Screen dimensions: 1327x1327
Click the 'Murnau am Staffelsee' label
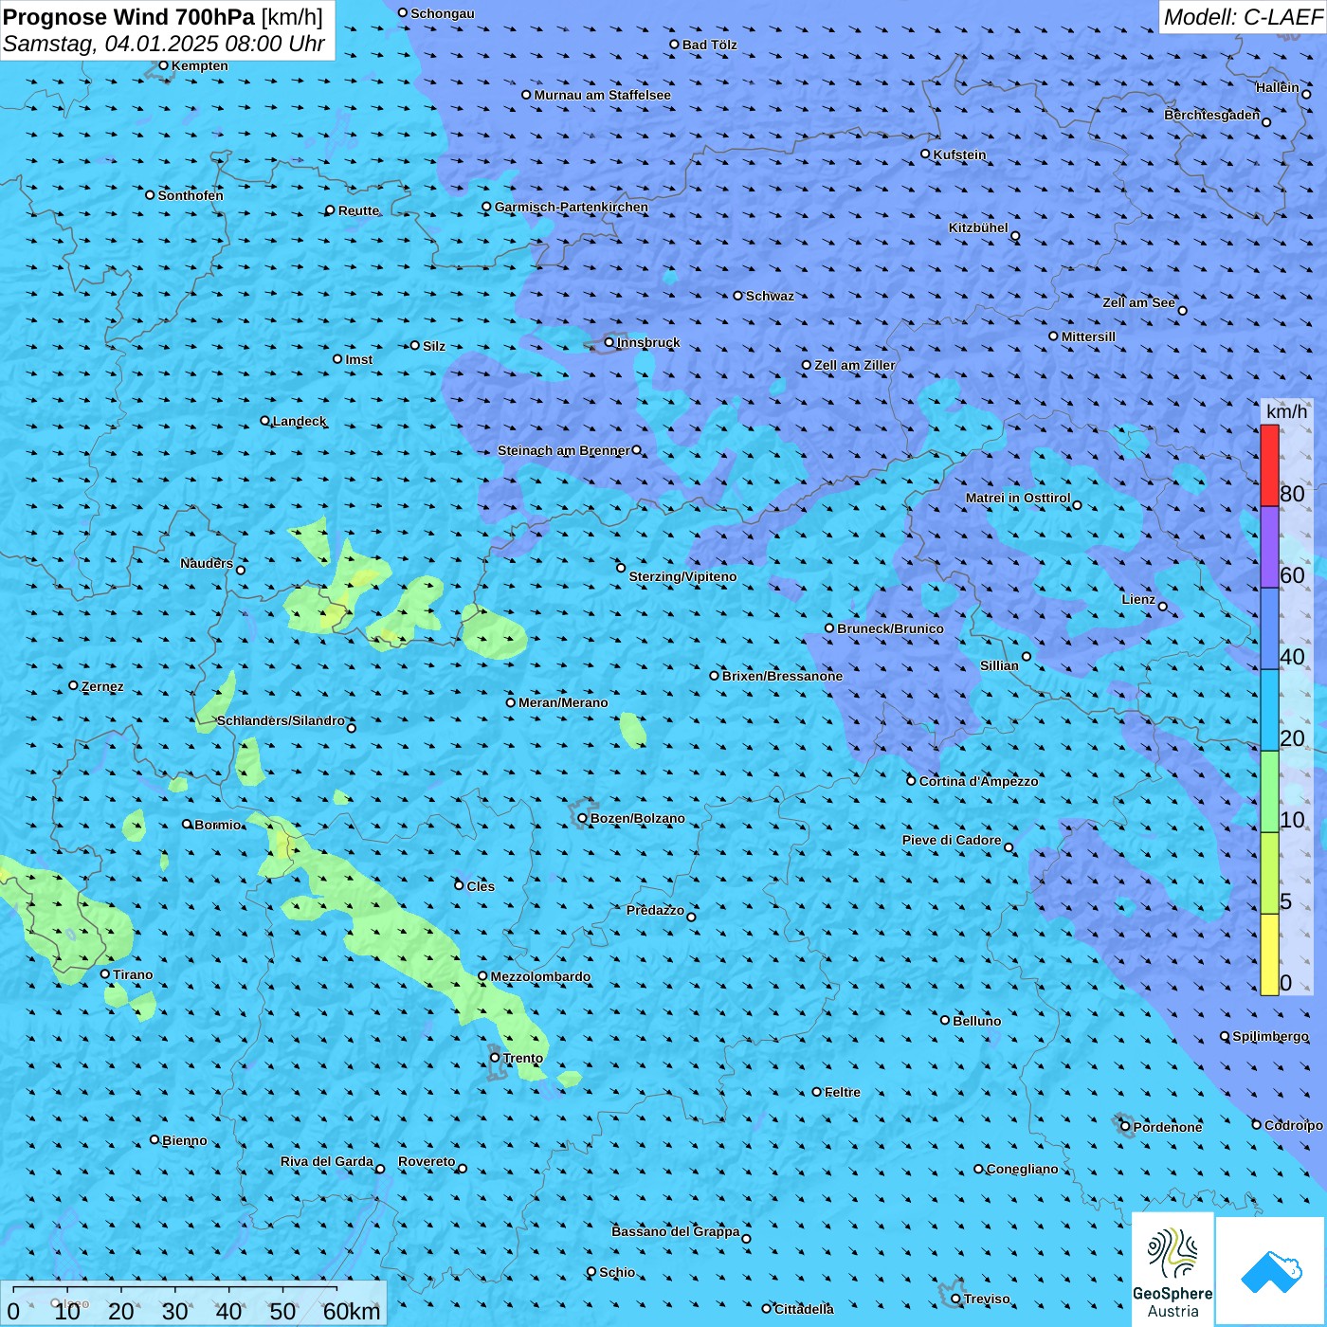pos(602,95)
